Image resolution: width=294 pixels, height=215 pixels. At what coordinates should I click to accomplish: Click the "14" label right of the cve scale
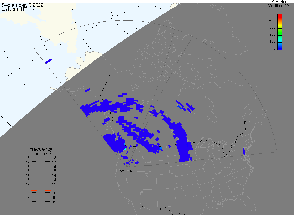(54, 175)
